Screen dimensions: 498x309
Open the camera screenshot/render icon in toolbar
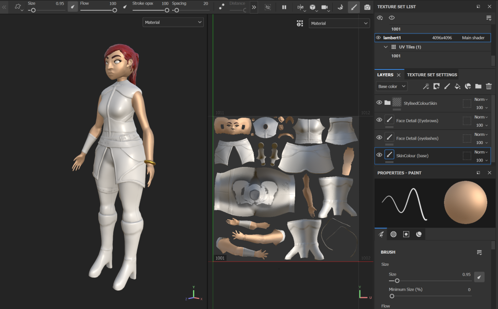[x=367, y=7]
